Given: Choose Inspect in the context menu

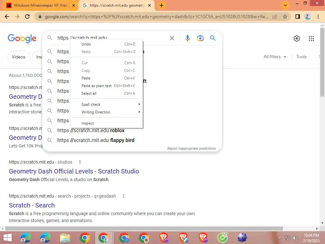Looking at the screenshot, I should click(107, 123).
